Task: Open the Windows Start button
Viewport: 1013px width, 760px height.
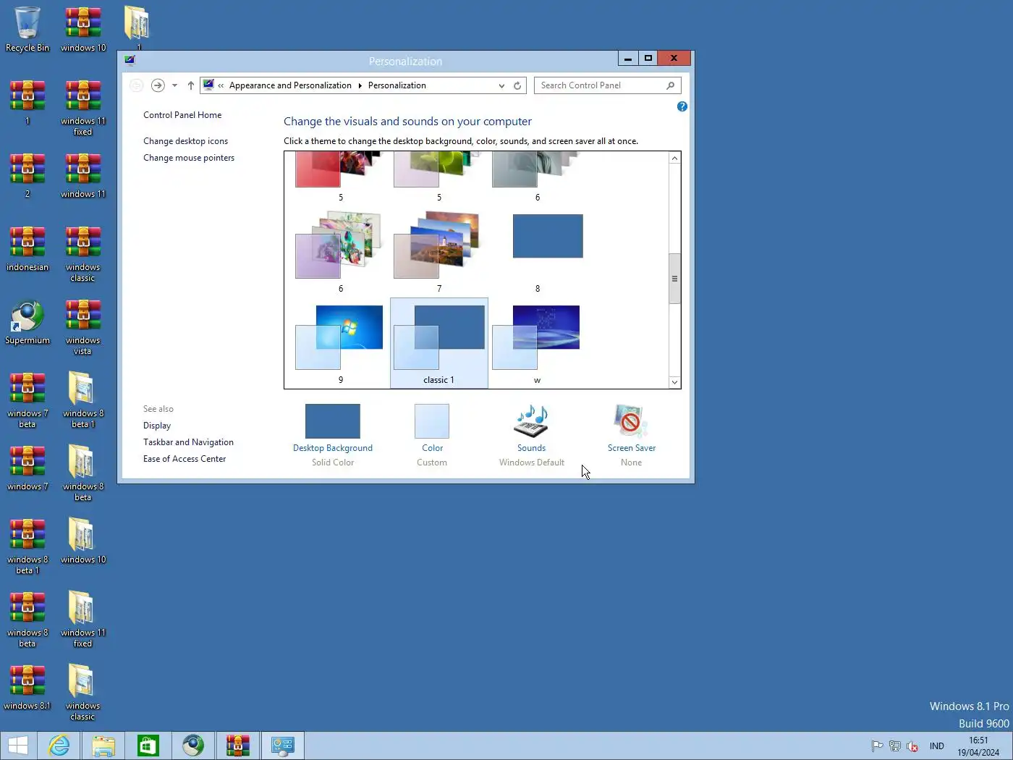Action: pos(18,746)
